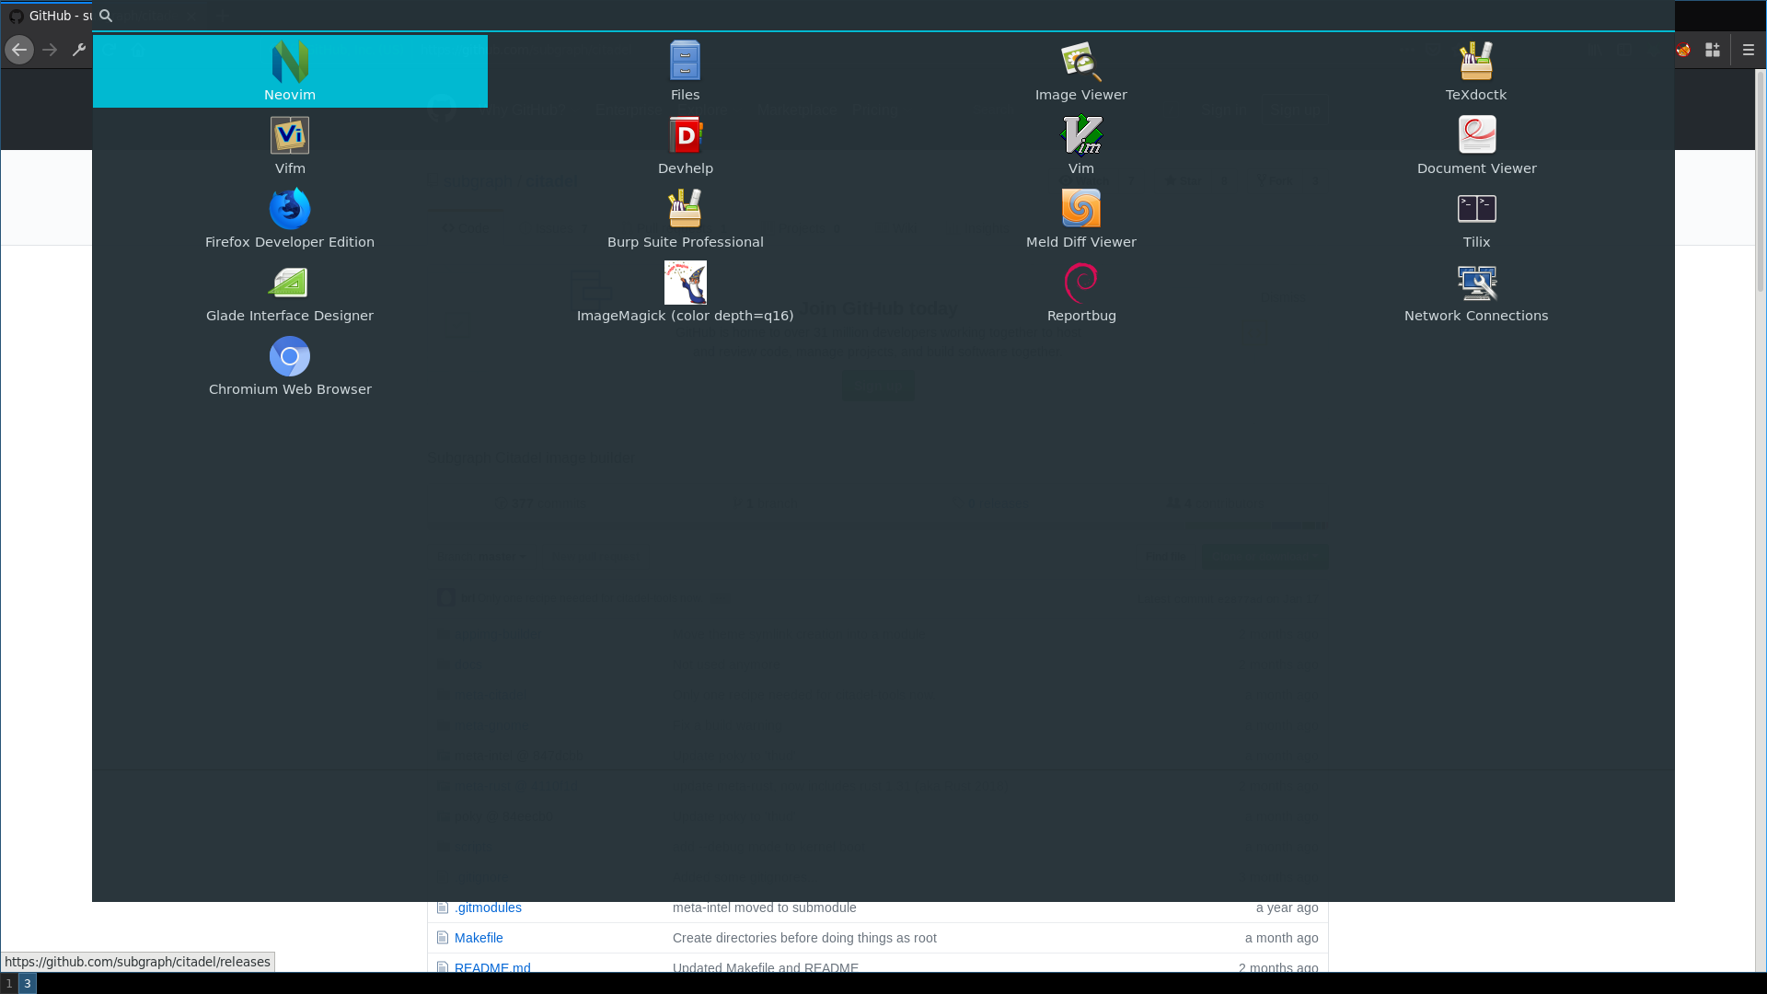Open Burp Suite Professional
The image size is (1767, 994).
tap(685, 218)
